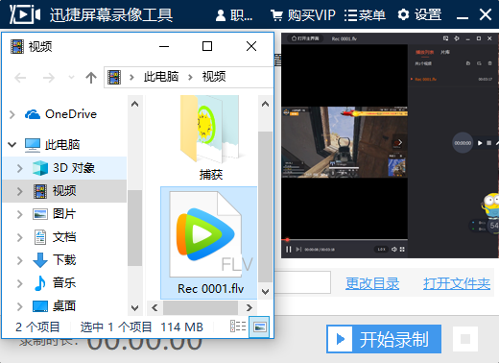Image resolution: width=499 pixels, height=363 pixels.
Task: Toggle player fullscreen icon
Action: [402, 249]
